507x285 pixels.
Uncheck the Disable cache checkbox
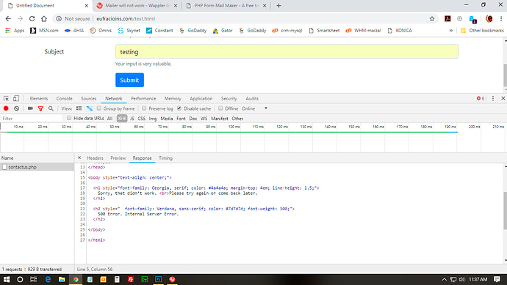click(x=179, y=108)
